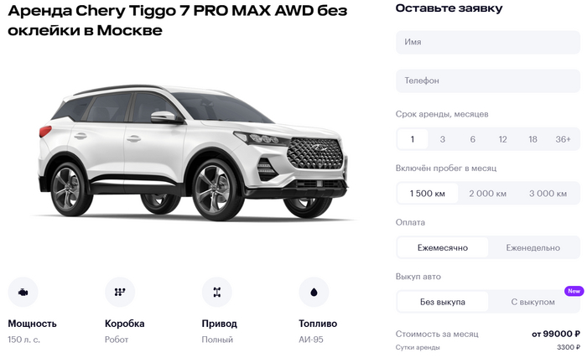Switch payment to Еженедельно
Screen dimensions: 587x358
[533, 248]
